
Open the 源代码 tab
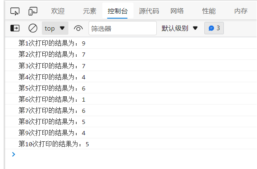[148, 11]
